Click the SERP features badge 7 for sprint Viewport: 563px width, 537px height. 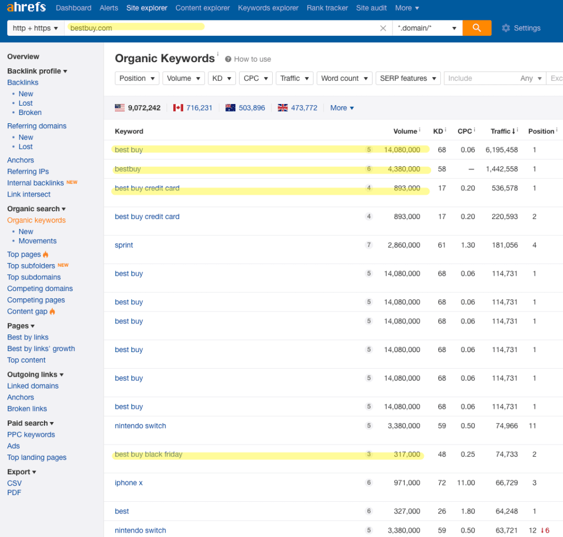368,245
